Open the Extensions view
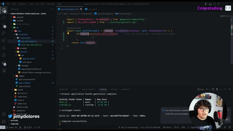 click(4, 40)
